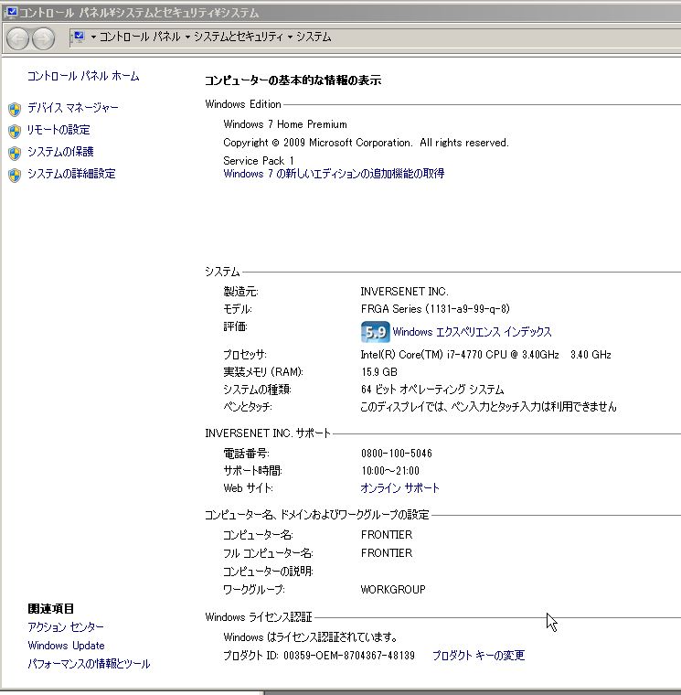
Task: Click workgroup value WORKGROUP
Action: (x=393, y=590)
